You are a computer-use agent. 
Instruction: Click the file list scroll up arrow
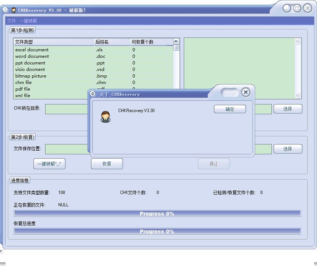click(x=176, y=42)
